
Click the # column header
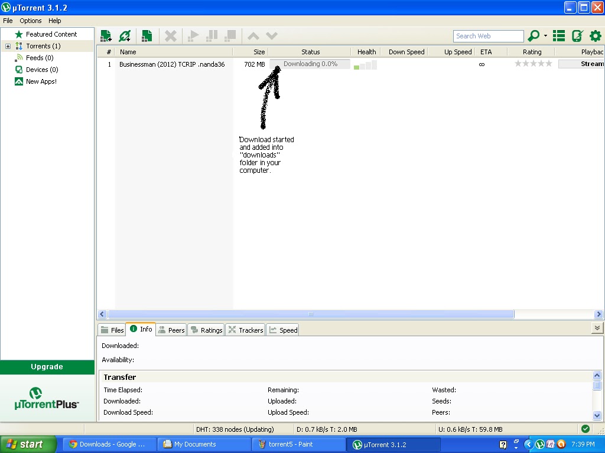[106, 52]
